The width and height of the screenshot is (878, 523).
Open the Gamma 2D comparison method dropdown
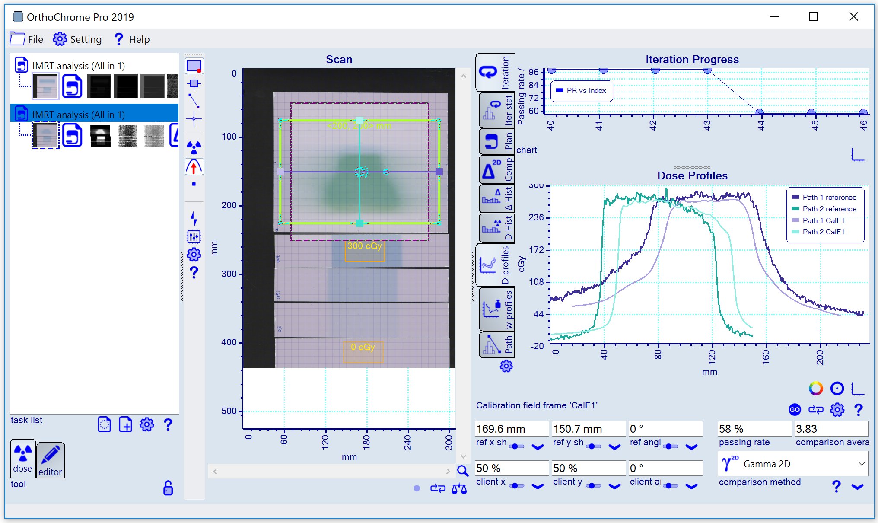pyautogui.click(x=793, y=464)
